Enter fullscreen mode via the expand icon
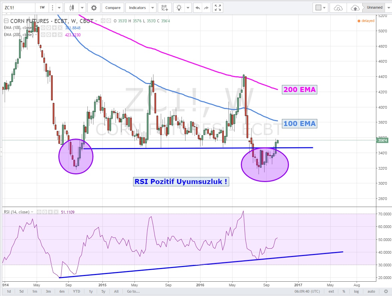392x296 pixels. 218,8
